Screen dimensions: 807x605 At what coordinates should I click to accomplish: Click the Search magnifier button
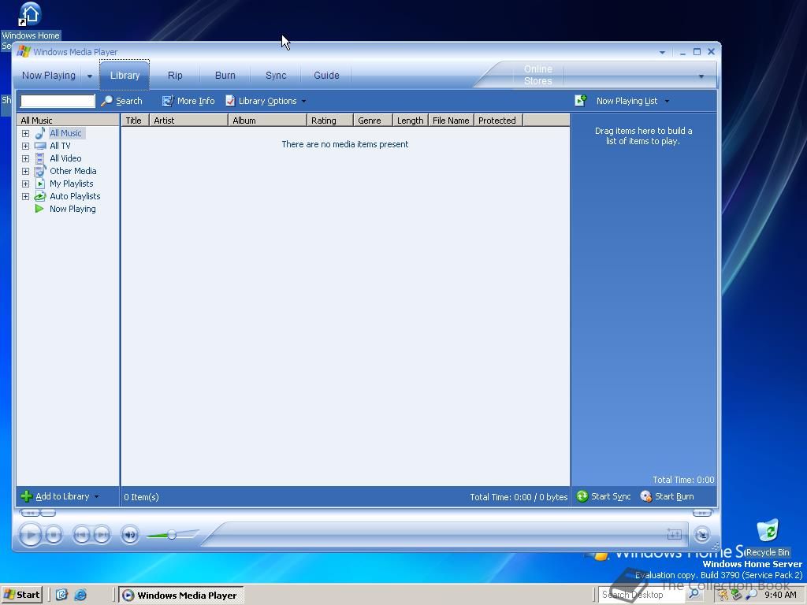coord(121,101)
